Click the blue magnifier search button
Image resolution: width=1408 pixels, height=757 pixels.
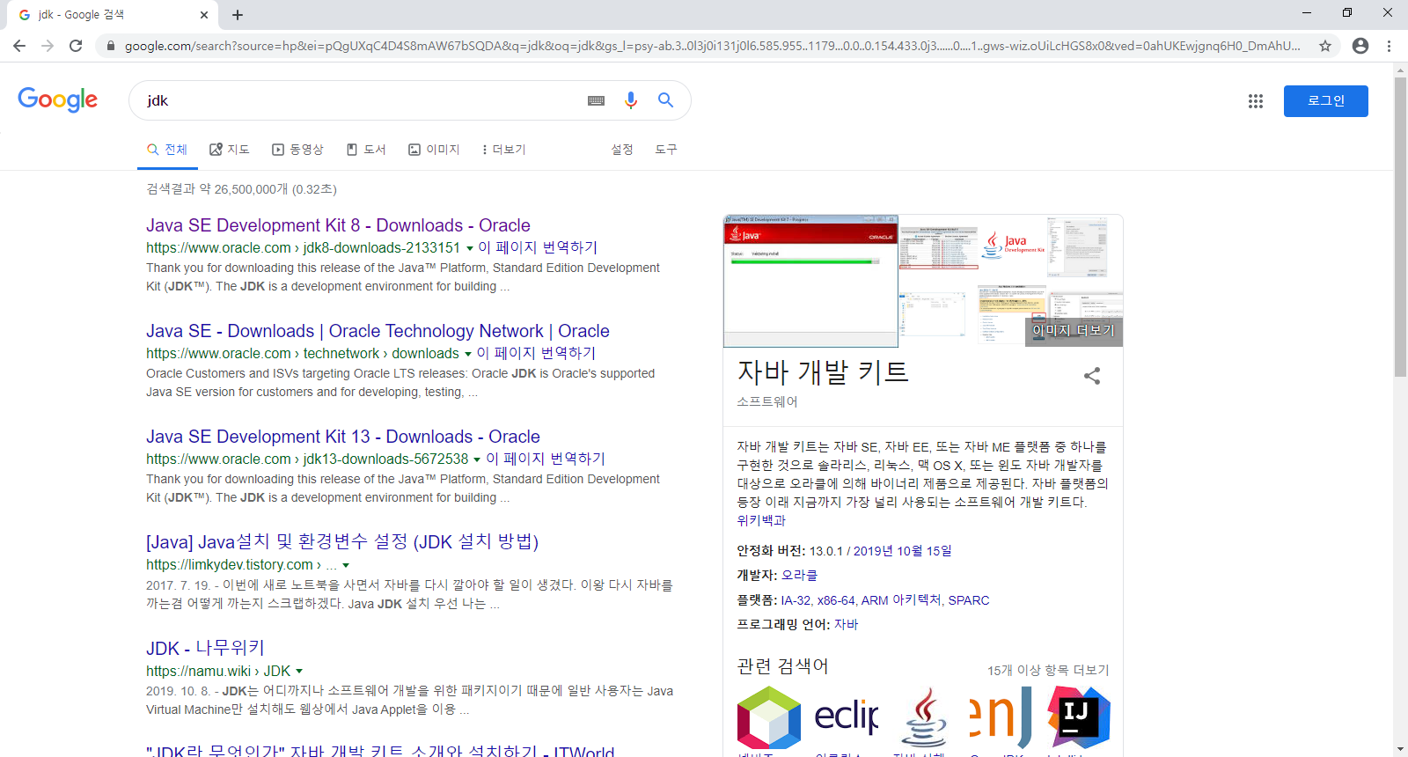(x=666, y=100)
